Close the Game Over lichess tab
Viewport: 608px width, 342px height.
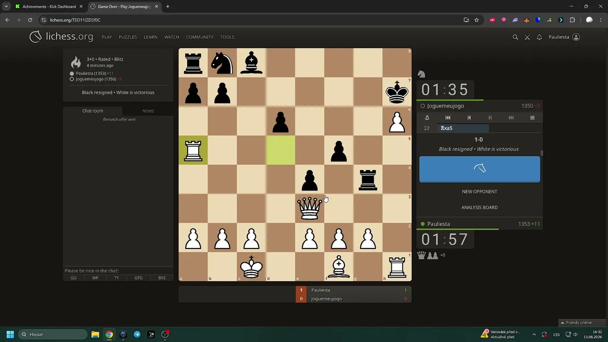(x=156, y=7)
